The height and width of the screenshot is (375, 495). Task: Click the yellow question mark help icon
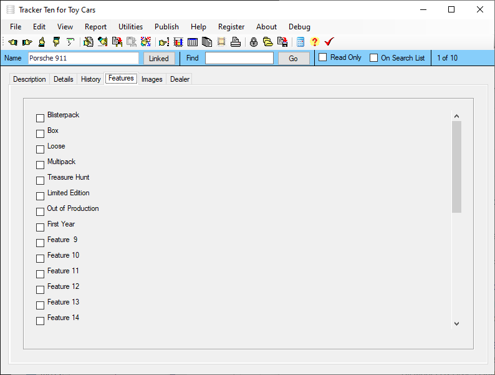click(314, 42)
